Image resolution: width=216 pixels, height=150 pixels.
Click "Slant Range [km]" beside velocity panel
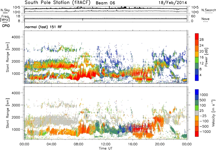[x=8, y=113]
